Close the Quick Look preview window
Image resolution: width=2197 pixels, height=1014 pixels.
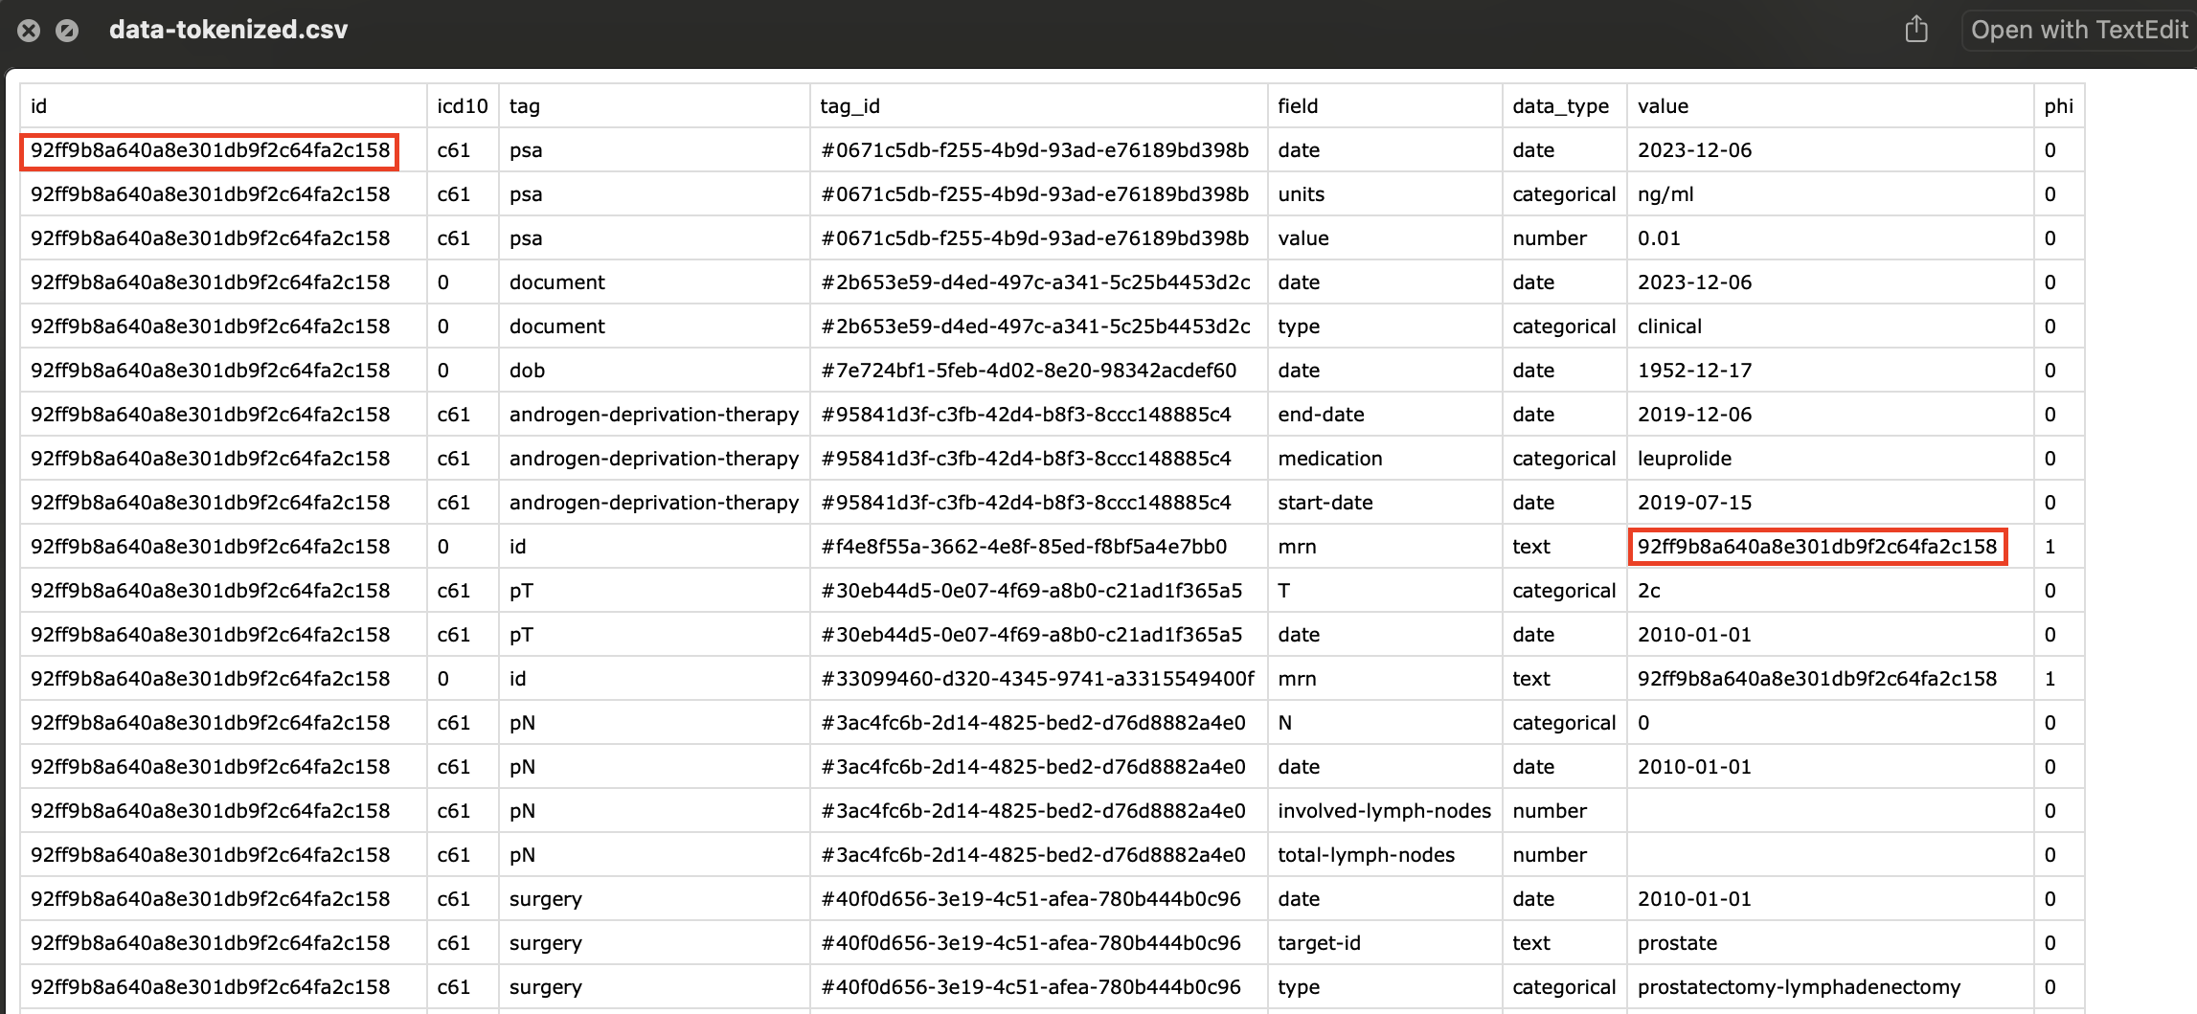tap(29, 31)
